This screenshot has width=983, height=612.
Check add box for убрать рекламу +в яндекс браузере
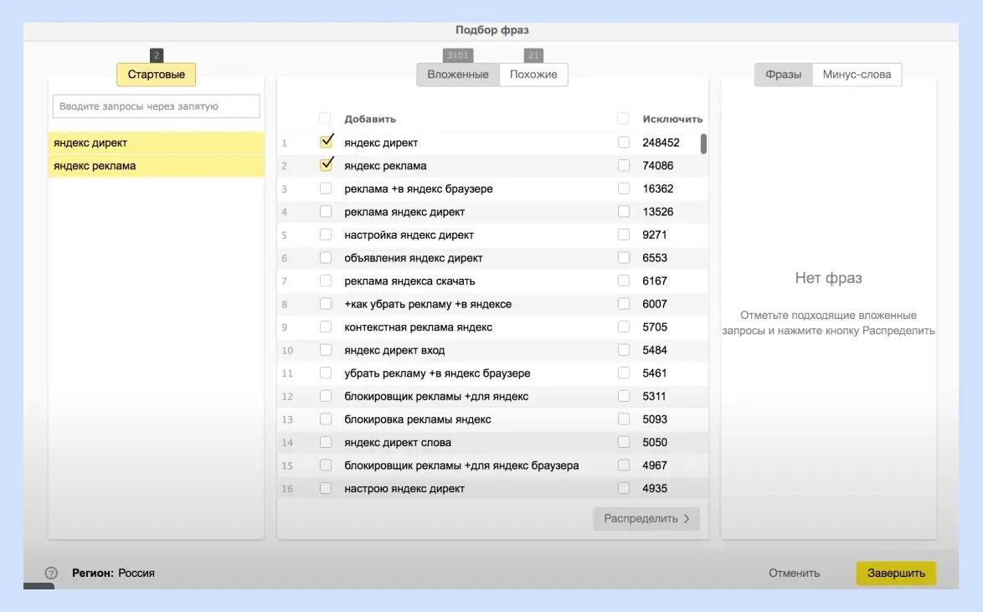click(326, 373)
